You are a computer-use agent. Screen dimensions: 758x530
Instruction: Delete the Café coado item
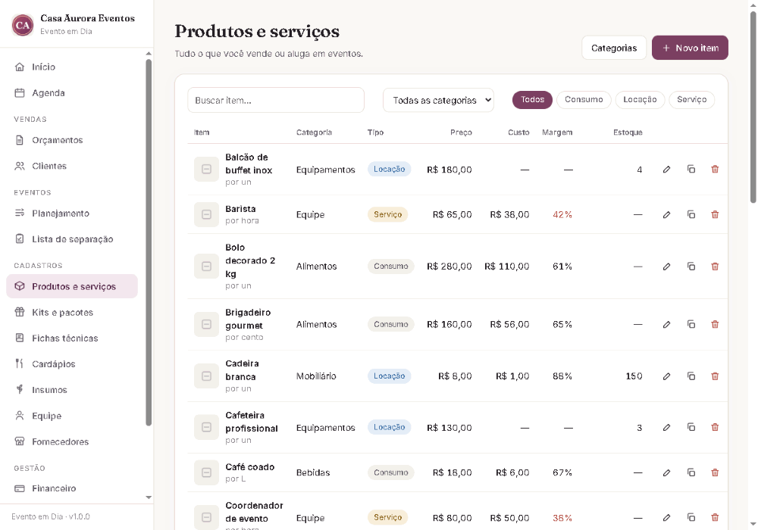point(715,472)
